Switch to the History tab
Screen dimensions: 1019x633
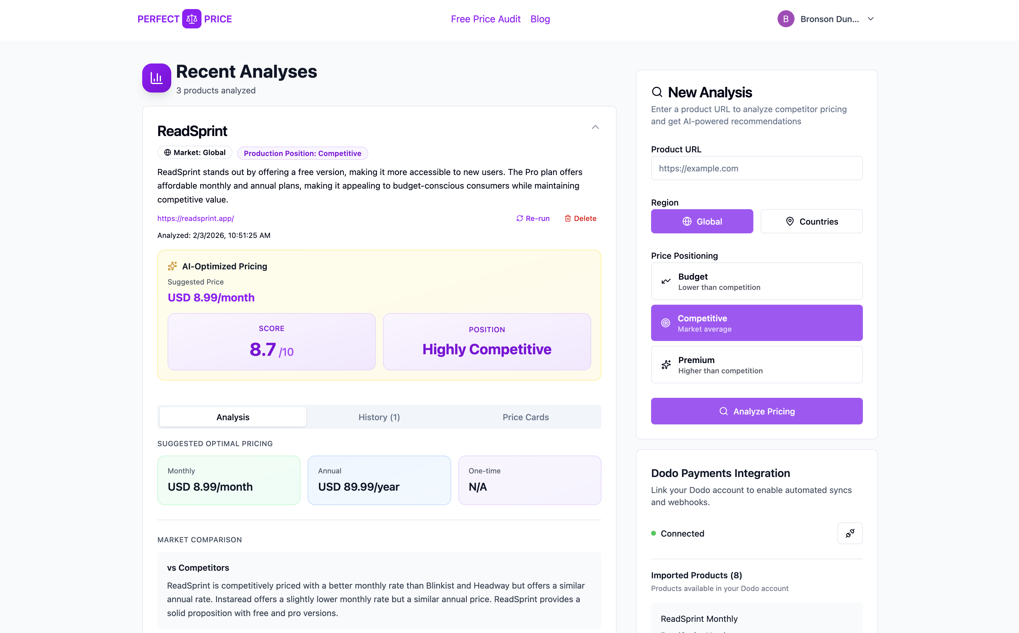[379, 417]
